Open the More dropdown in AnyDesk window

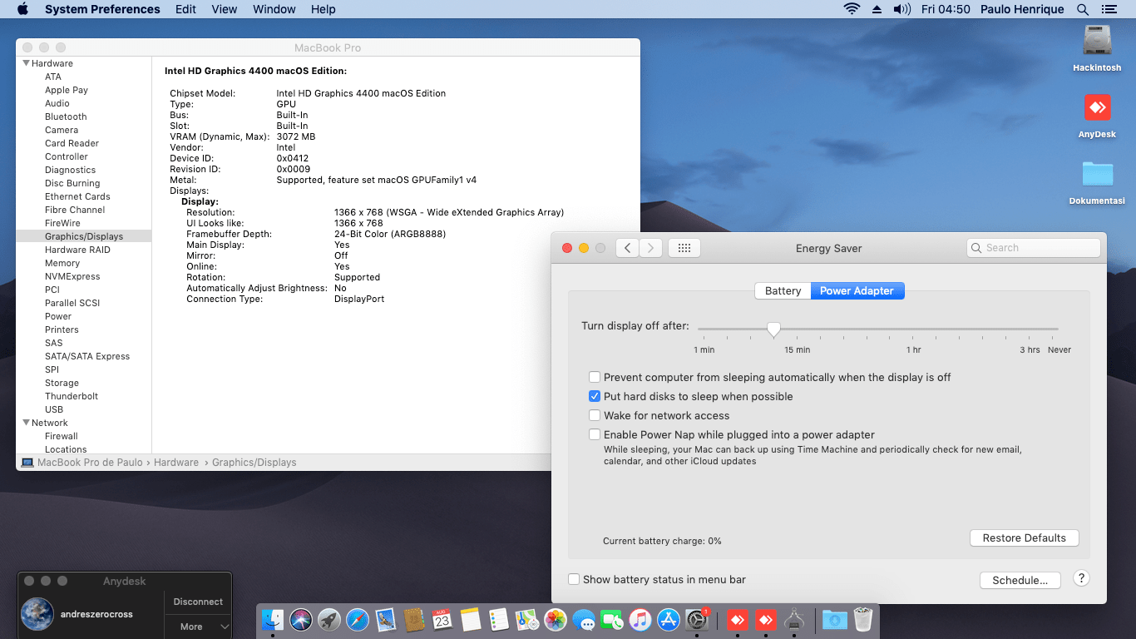click(197, 626)
